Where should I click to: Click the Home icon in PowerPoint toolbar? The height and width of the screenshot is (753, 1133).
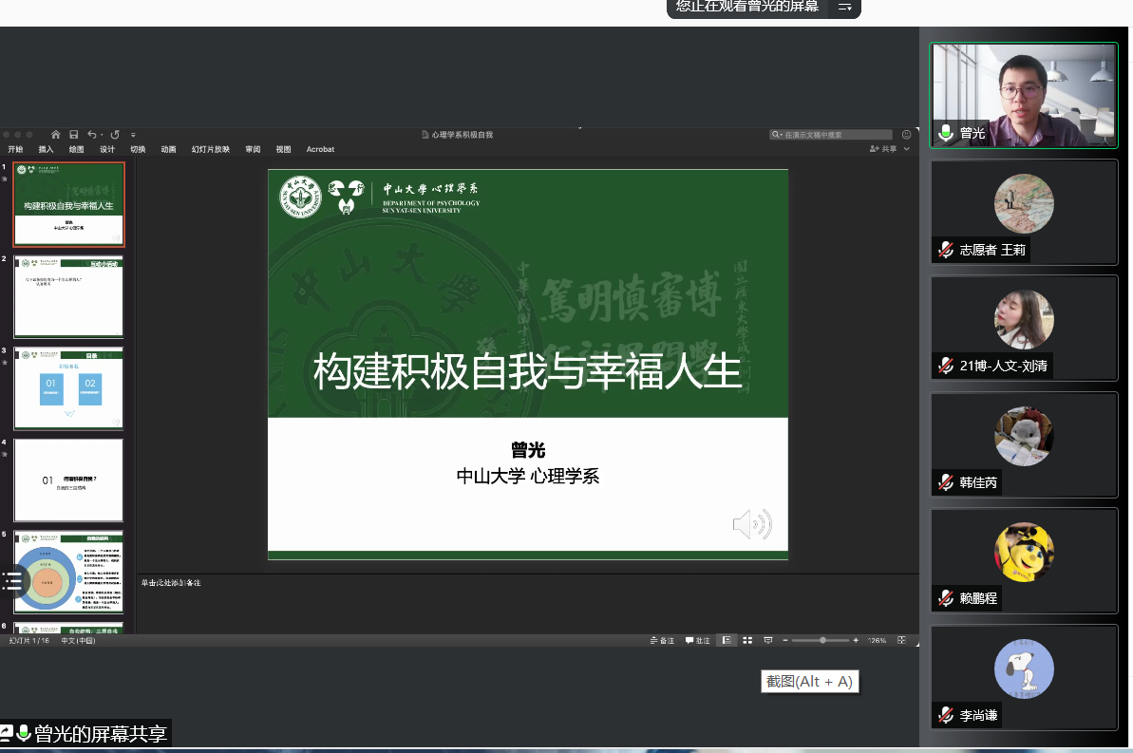click(x=56, y=135)
